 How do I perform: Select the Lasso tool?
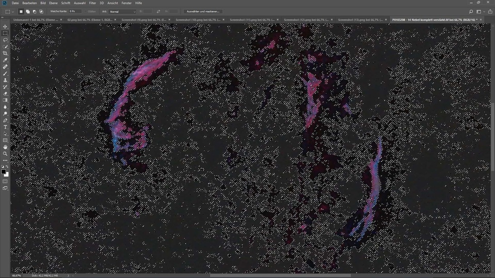[x=5, y=40]
